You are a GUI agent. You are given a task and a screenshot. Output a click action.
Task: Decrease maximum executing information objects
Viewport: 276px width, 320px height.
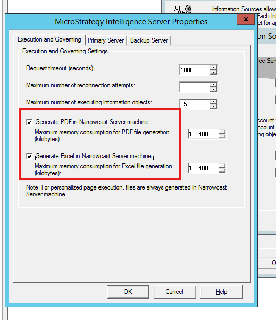coord(213,106)
